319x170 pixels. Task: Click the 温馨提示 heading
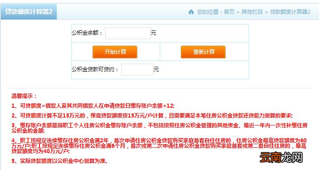[24, 96]
